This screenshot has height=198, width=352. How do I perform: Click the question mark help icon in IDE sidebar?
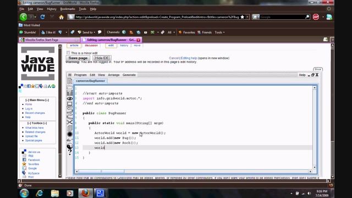70,152
